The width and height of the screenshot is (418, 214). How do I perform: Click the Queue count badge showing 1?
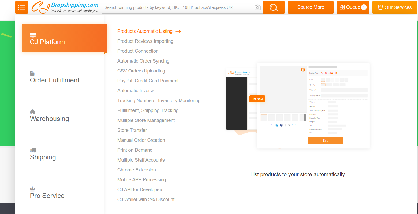pyautogui.click(x=364, y=7)
